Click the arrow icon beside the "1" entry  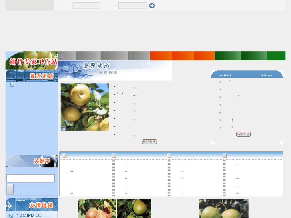point(220,120)
